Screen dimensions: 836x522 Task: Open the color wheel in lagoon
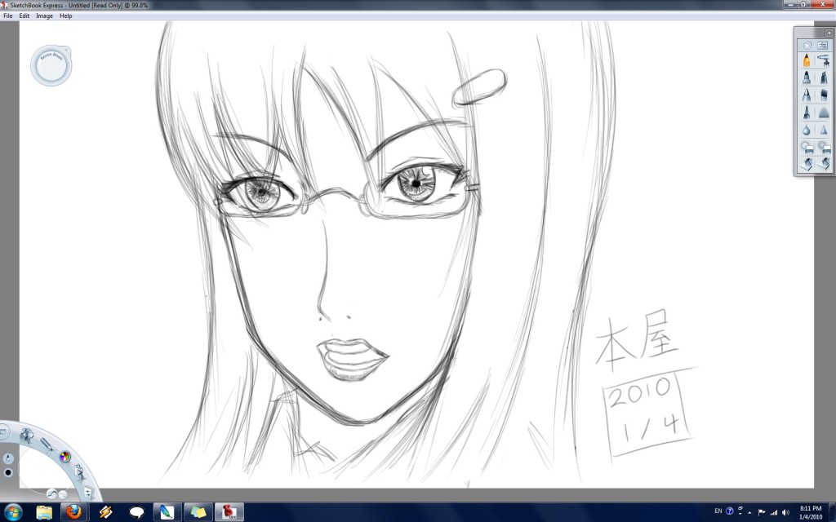tap(64, 456)
